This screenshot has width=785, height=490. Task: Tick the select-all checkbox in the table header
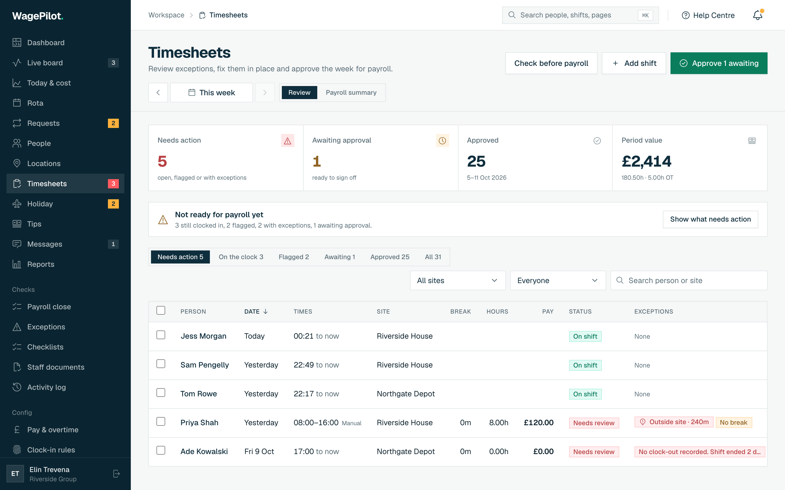coord(161,310)
